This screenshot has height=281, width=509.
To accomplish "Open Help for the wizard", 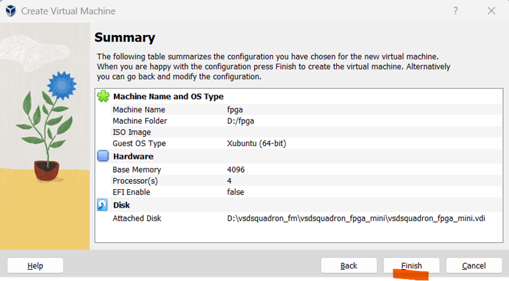I will click(x=35, y=266).
